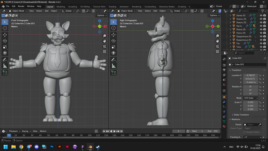Jump to the timeline end frame
The height and width of the screenshot is (151, 268).
click(x=121, y=131)
